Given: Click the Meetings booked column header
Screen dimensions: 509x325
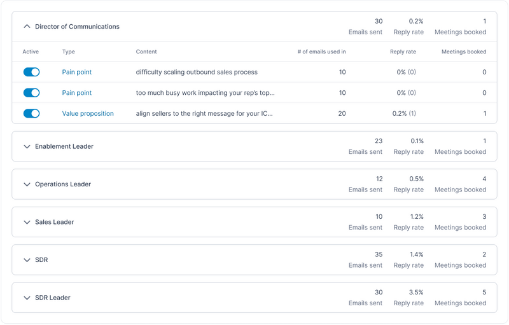Looking at the screenshot, I should tap(464, 52).
